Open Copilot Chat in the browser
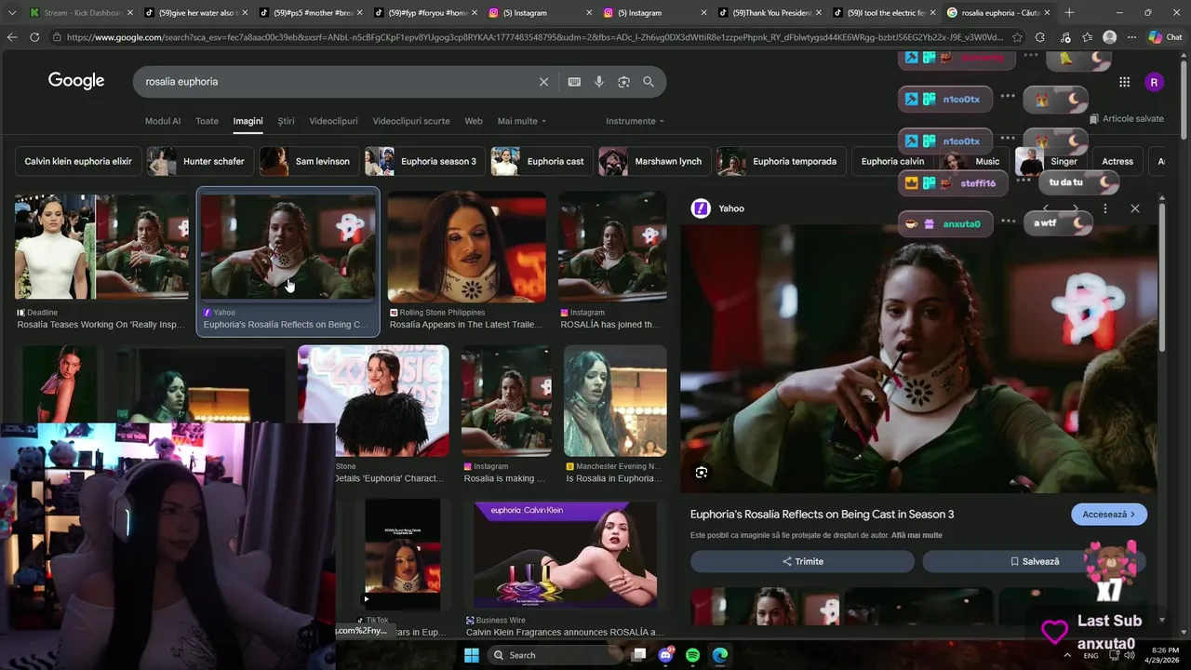The image size is (1191, 670). (1167, 37)
